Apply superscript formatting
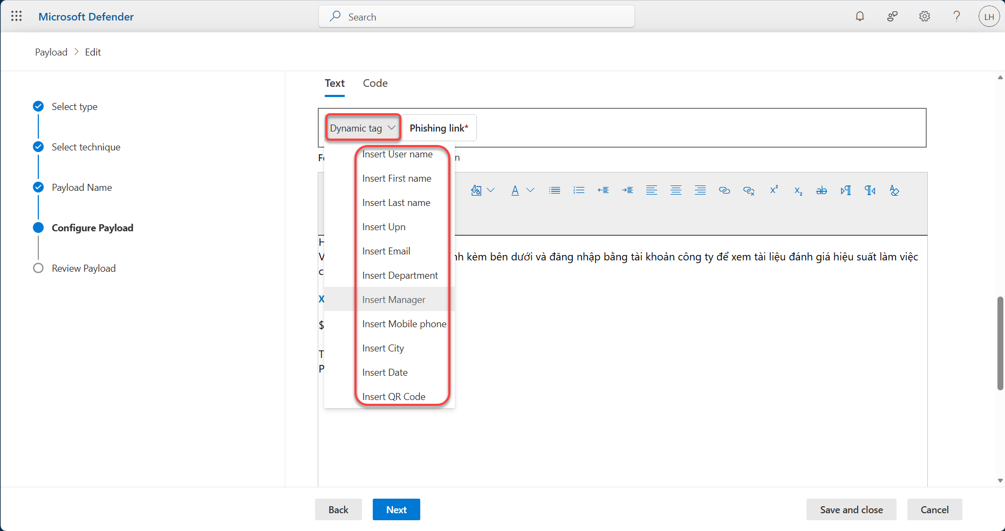This screenshot has width=1005, height=531. click(774, 190)
